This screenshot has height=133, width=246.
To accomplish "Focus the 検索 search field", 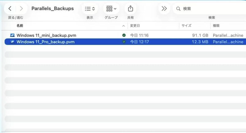I will (x=210, y=9).
